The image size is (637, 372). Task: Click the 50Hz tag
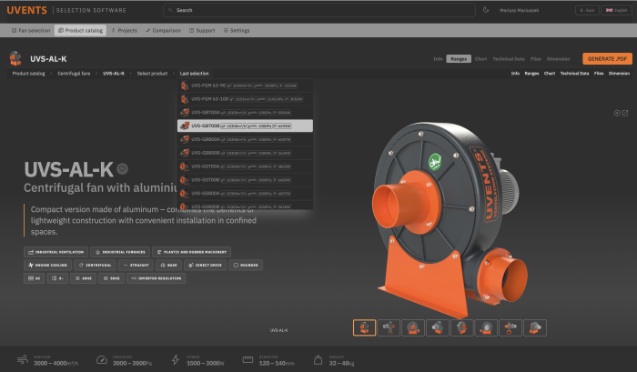point(111,278)
